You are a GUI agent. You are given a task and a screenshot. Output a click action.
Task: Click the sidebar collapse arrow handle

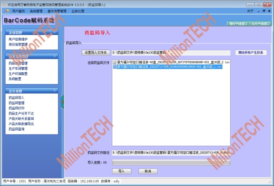point(63,102)
